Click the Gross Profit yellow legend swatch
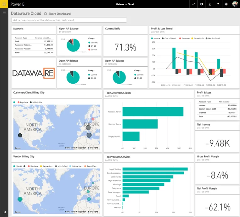 (x=192, y=38)
